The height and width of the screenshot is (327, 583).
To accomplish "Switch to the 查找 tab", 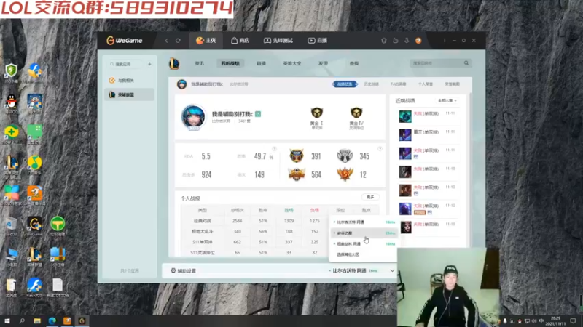I will click(x=354, y=63).
